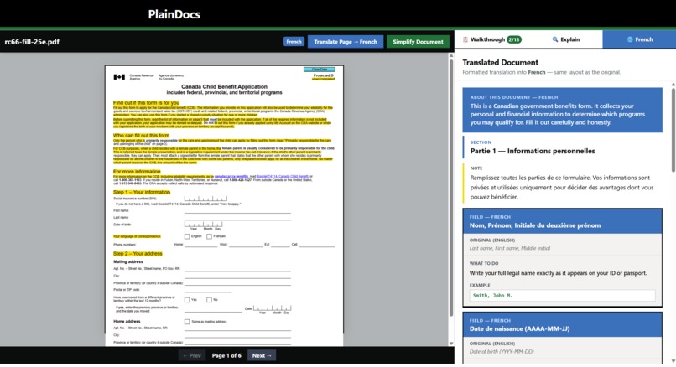Click the mailing address street field
676x367 pixels.
coord(237,269)
